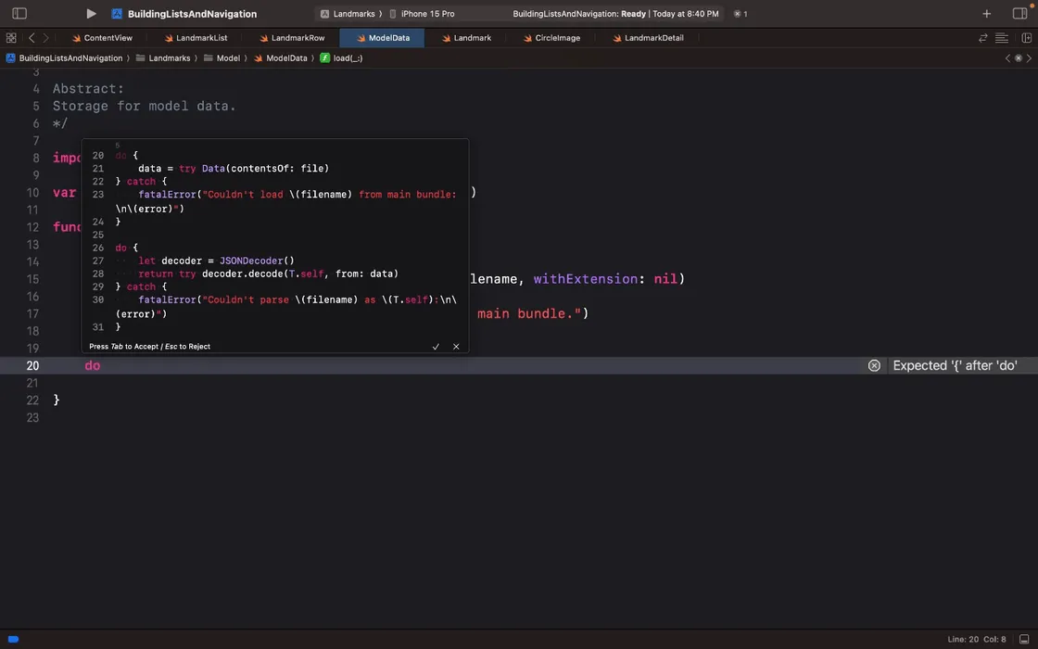Image resolution: width=1038 pixels, height=649 pixels.
Task: Add a new editor pane on right
Action: pos(1026,38)
